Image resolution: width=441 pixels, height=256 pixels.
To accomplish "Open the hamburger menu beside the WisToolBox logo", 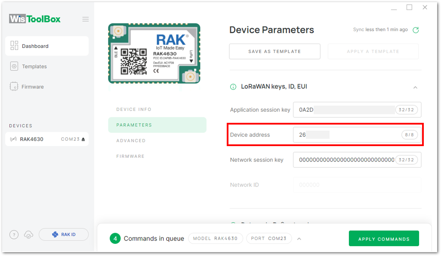I will point(86,19).
